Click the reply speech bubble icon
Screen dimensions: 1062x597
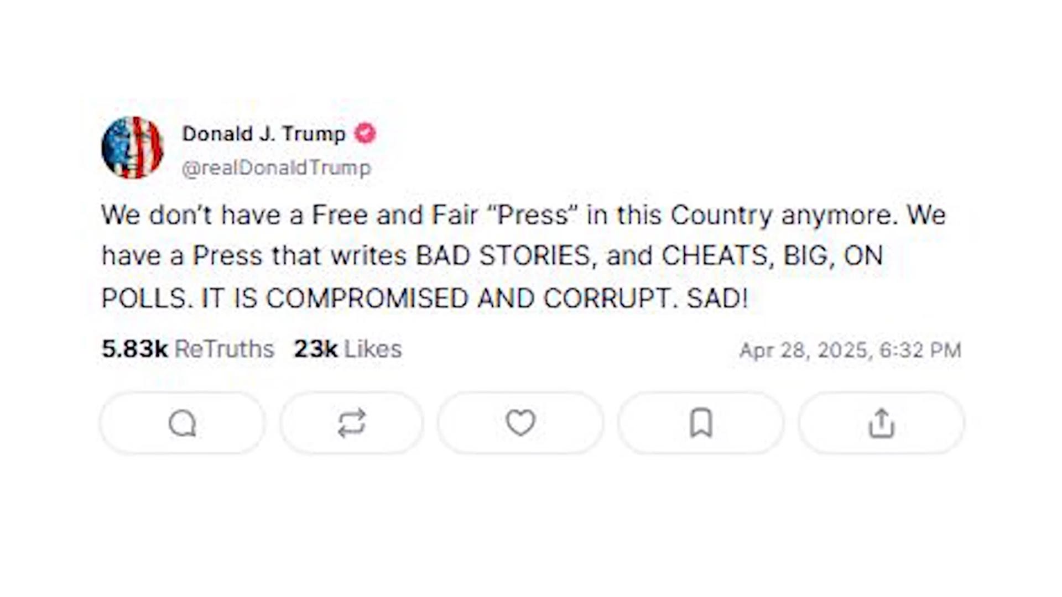183,424
